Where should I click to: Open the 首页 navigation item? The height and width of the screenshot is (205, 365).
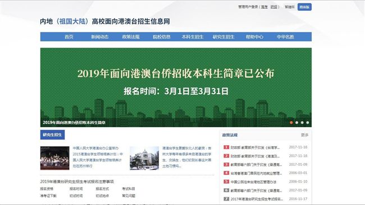(x=69, y=36)
